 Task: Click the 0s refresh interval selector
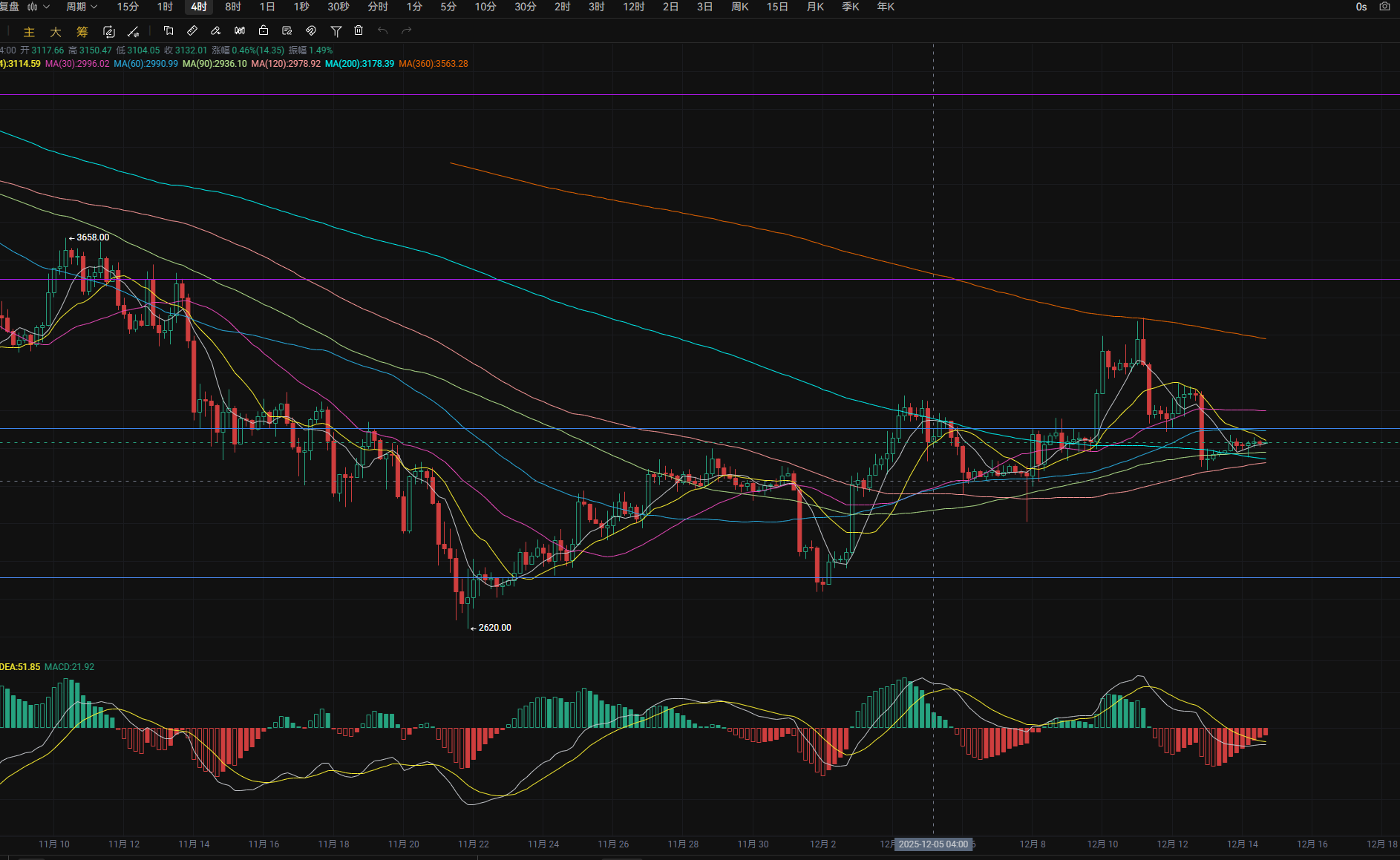[x=1361, y=7]
